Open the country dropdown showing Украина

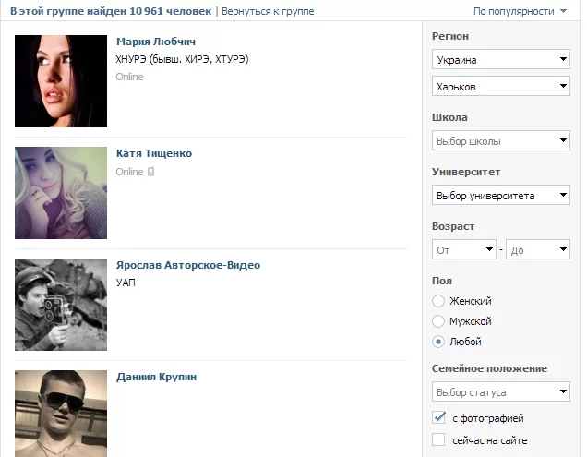(x=501, y=59)
